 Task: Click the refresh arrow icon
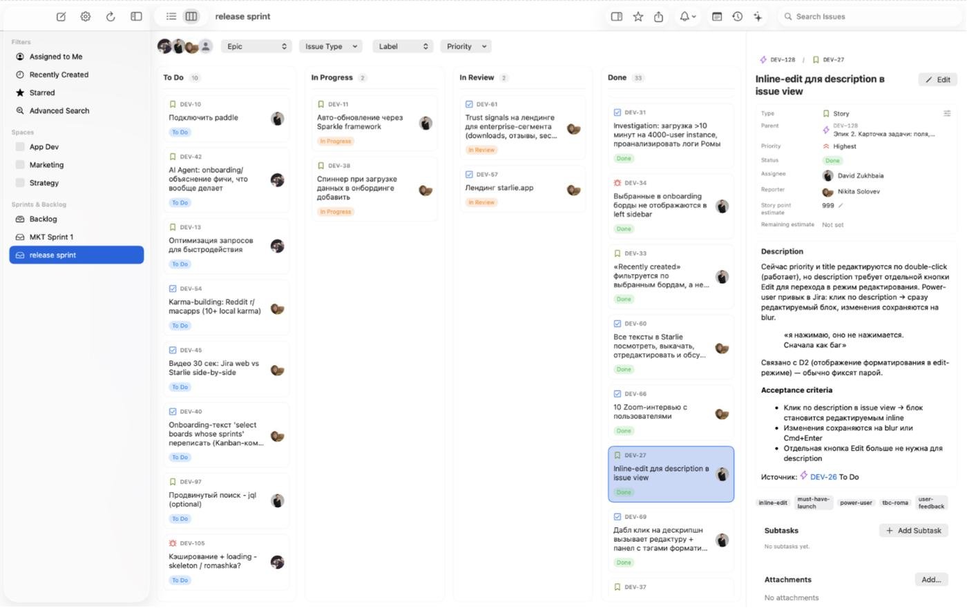click(111, 17)
